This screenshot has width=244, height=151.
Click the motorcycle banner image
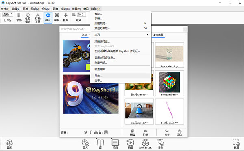76,56
